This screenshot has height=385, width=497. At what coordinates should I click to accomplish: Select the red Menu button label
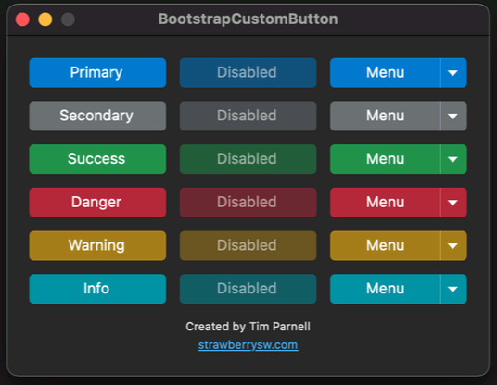[385, 203]
